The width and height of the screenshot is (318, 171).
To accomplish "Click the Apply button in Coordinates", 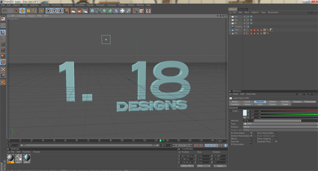I will (x=220, y=166).
